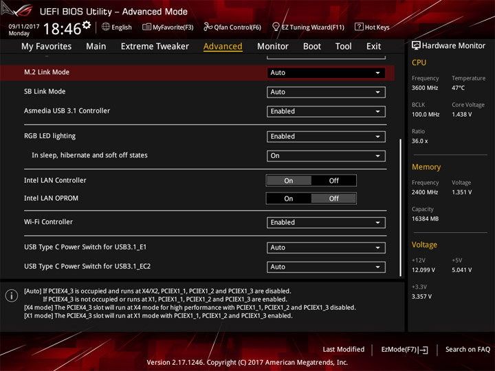Image resolution: width=495 pixels, height=371 pixels.
Task: Click the 09/11/2017 date text
Action: coord(24,27)
